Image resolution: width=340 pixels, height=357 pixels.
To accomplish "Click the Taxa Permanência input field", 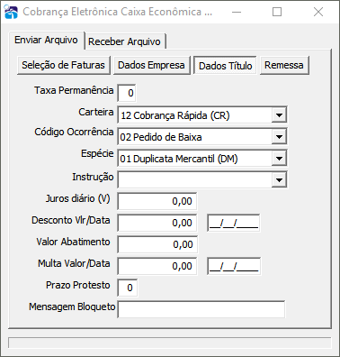I will [x=127, y=93].
